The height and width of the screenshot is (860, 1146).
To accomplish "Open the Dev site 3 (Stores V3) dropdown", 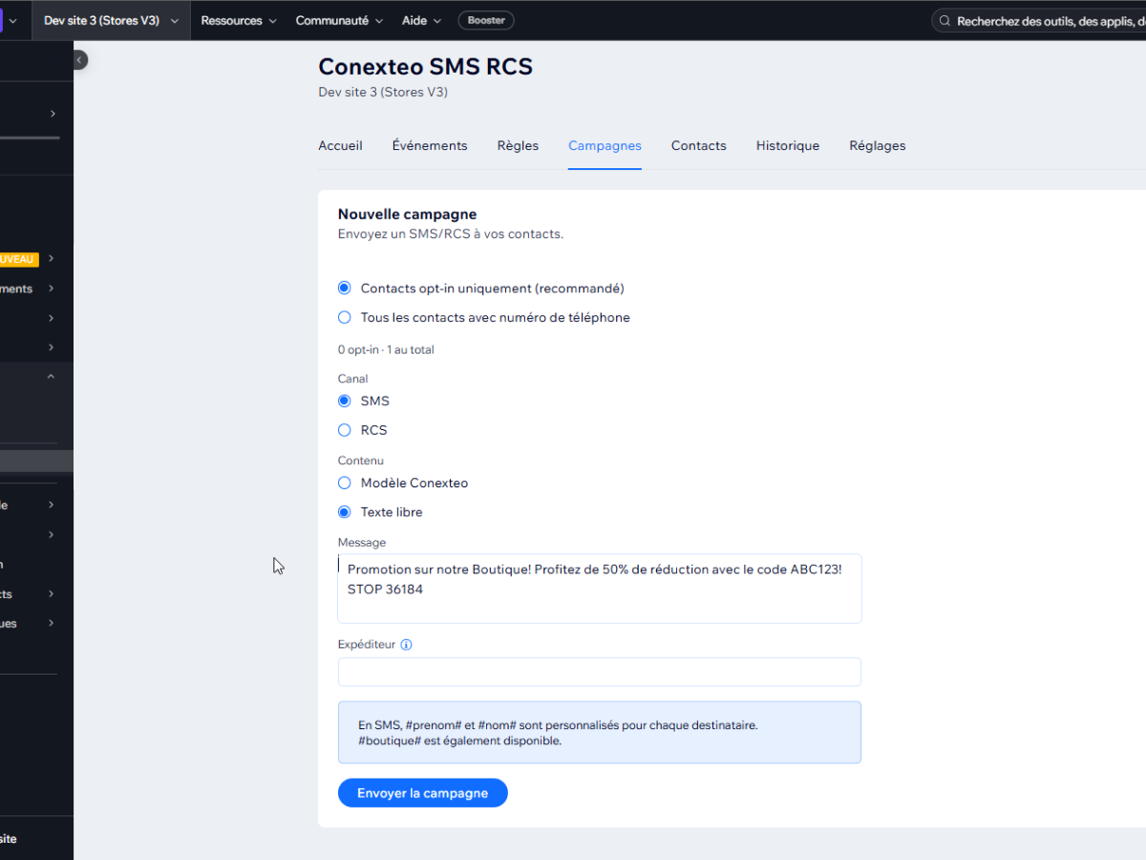I will [111, 20].
